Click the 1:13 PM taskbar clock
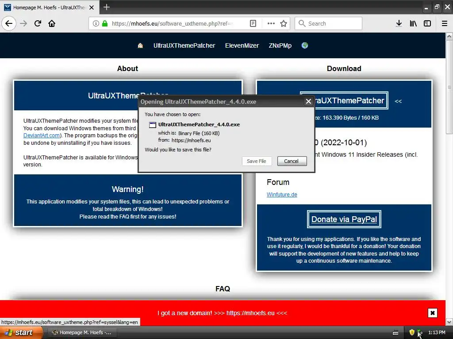Viewport: 453px width, 339px height. point(437,332)
